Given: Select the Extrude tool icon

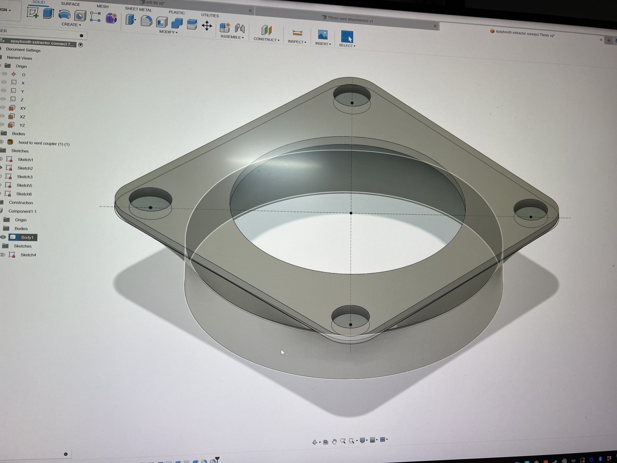Looking at the screenshot, I should pos(48,14).
